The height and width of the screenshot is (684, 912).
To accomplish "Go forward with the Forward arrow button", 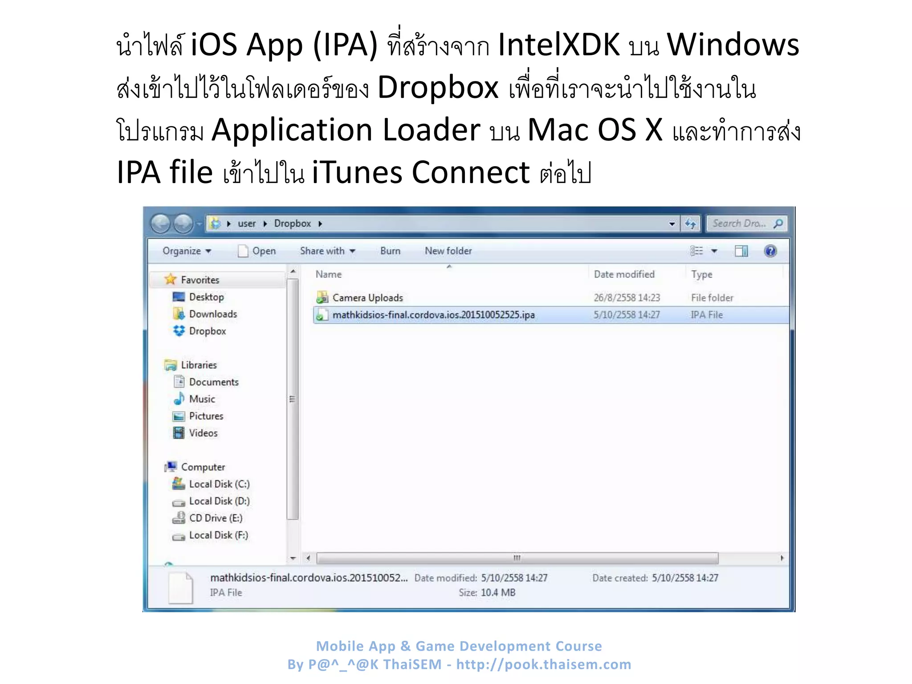I will tap(183, 224).
